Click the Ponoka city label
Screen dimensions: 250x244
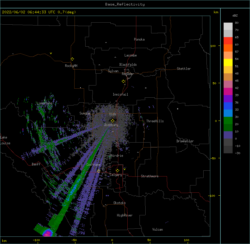139,39
